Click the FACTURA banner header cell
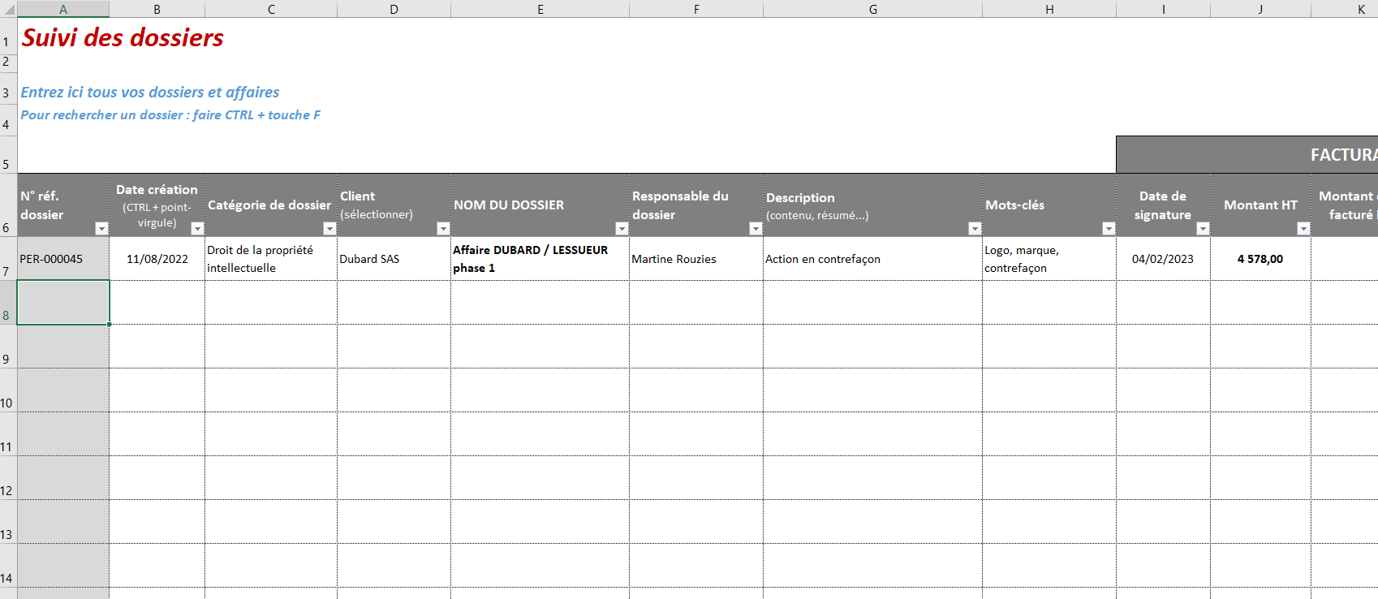 point(1247,154)
